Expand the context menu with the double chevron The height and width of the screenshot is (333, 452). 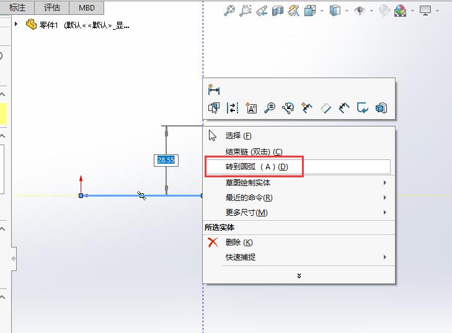click(x=299, y=275)
